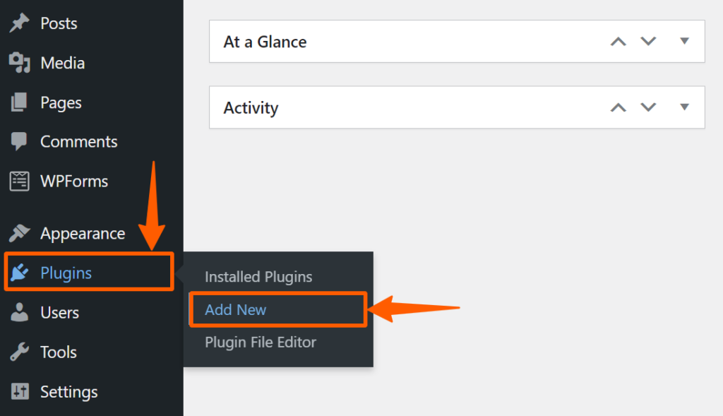Collapse the At a Glance panel
The width and height of the screenshot is (723, 416).
(685, 41)
